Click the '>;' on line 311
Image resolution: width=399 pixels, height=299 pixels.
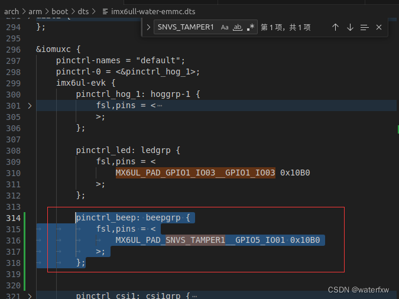(100, 184)
